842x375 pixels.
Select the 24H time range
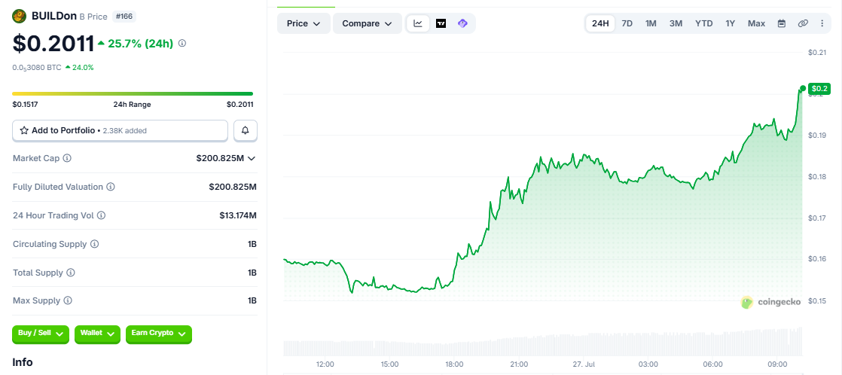click(x=600, y=23)
